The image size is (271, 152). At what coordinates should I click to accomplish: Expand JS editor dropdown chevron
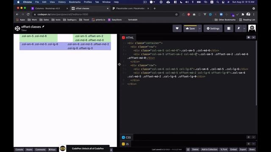pos(254,144)
